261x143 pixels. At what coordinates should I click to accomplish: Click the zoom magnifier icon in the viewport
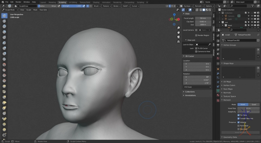coord(179,28)
